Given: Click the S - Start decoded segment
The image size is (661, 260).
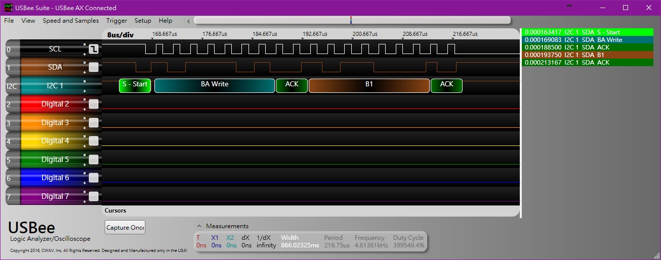Looking at the screenshot, I should (x=135, y=86).
